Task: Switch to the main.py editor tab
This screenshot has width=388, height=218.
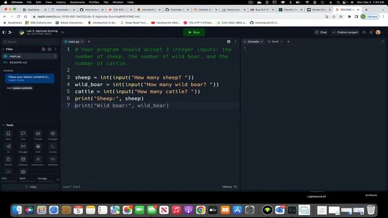Action: tap(73, 42)
